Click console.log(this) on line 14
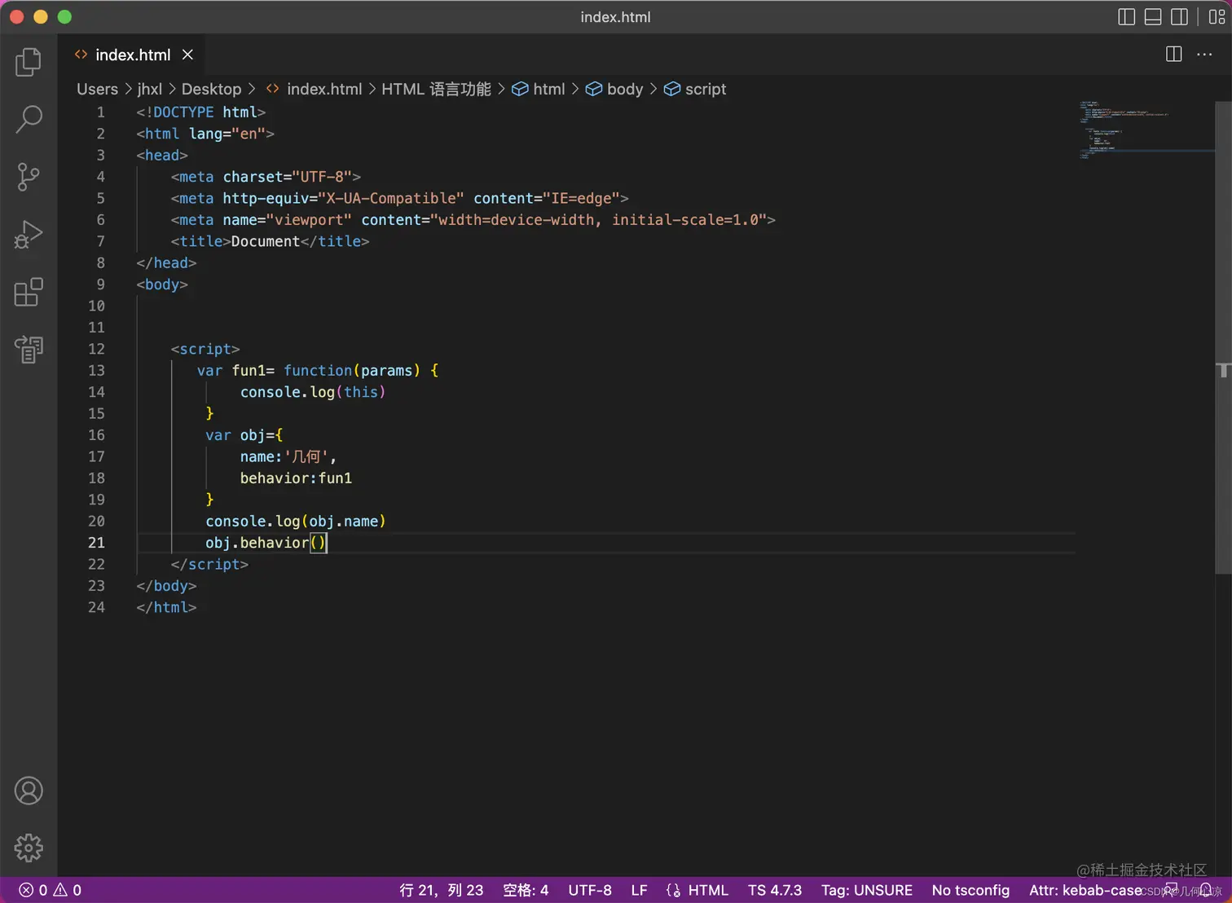The height and width of the screenshot is (903, 1232). pos(313,392)
